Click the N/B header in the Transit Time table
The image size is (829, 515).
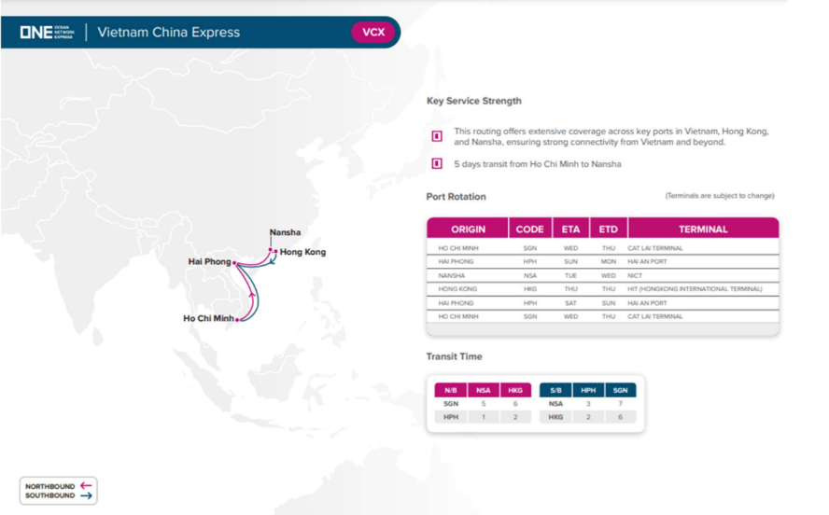point(450,390)
